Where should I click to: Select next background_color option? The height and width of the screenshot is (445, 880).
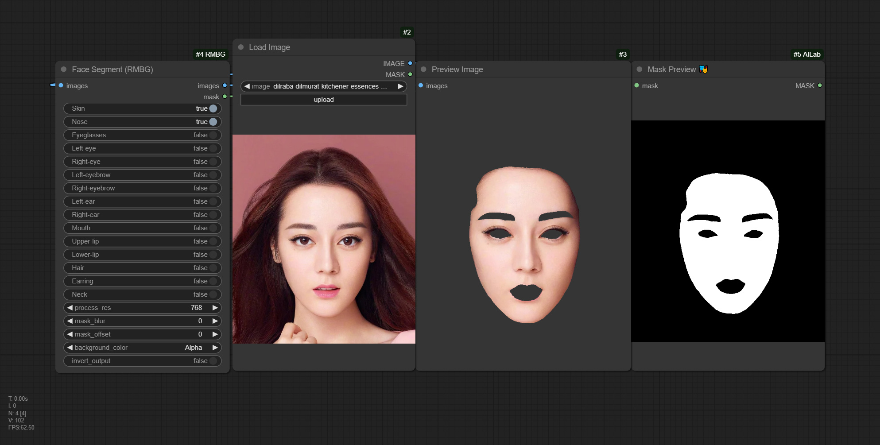(215, 348)
